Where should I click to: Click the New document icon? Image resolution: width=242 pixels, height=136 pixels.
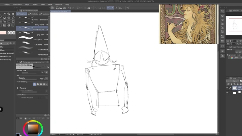point(57,8)
